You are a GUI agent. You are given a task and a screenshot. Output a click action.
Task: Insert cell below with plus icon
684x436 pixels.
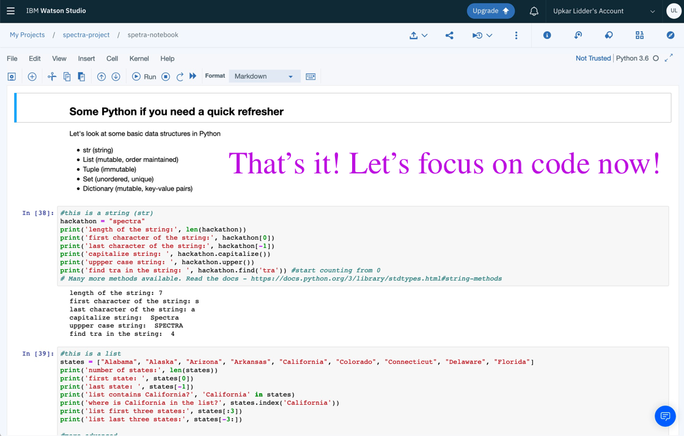tap(32, 77)
